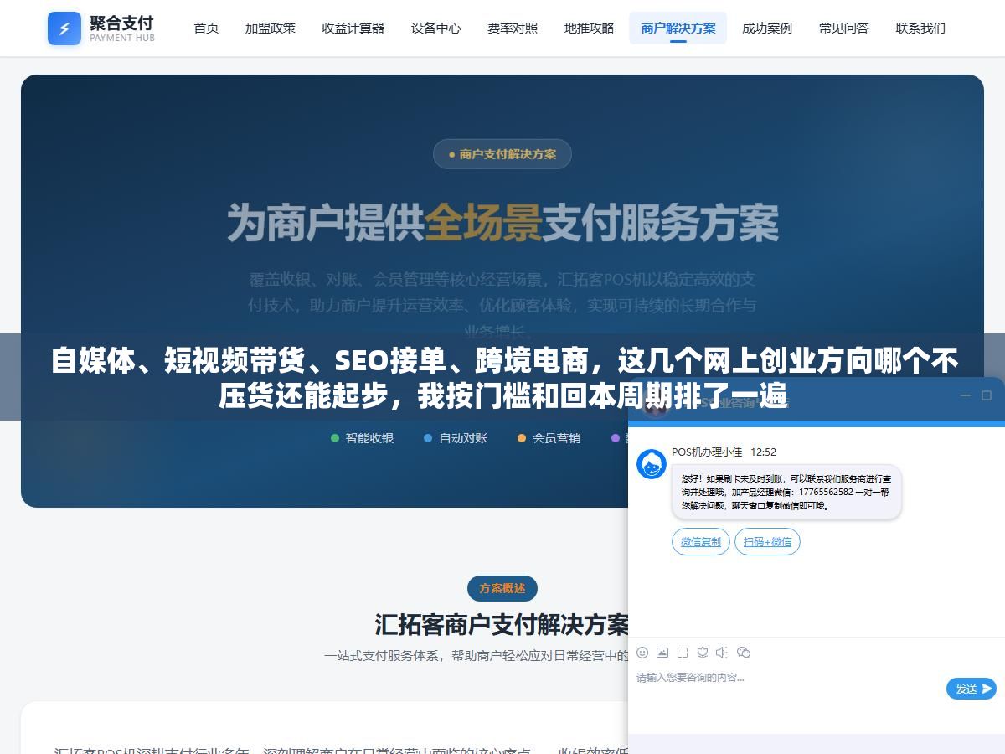Send the chat message with 发送
The image size is (1005, 754).
971,689
